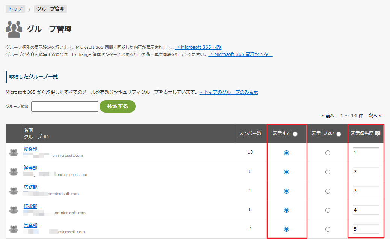
Task: Click the group icon in the 経理部 row
Action: click(x=14, y=172)
